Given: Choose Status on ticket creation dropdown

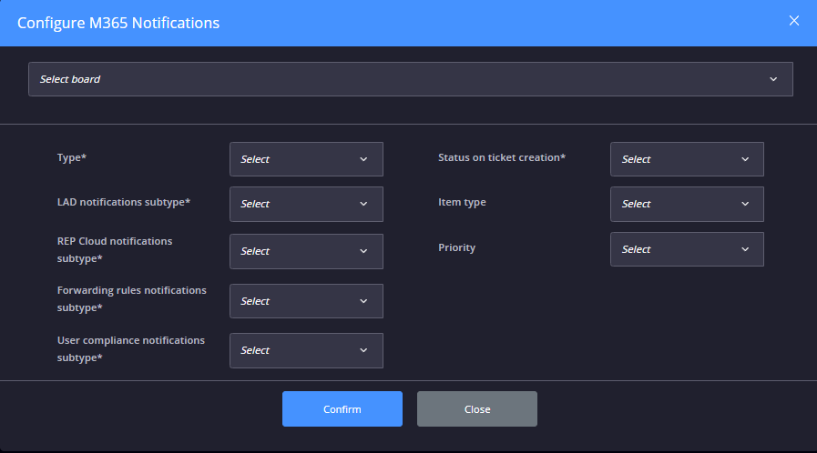Looking at the screenshot, I should (x=687, y=159).
